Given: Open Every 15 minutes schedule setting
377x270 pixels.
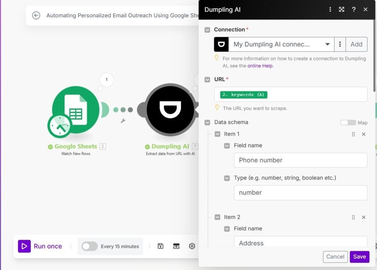Looking at the screenshot, I should click(x=120, y=246).
